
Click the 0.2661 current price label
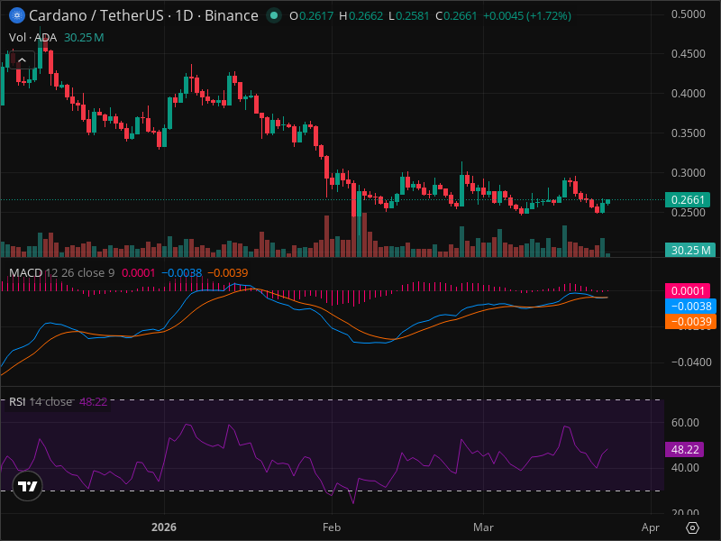pos(688,199)
